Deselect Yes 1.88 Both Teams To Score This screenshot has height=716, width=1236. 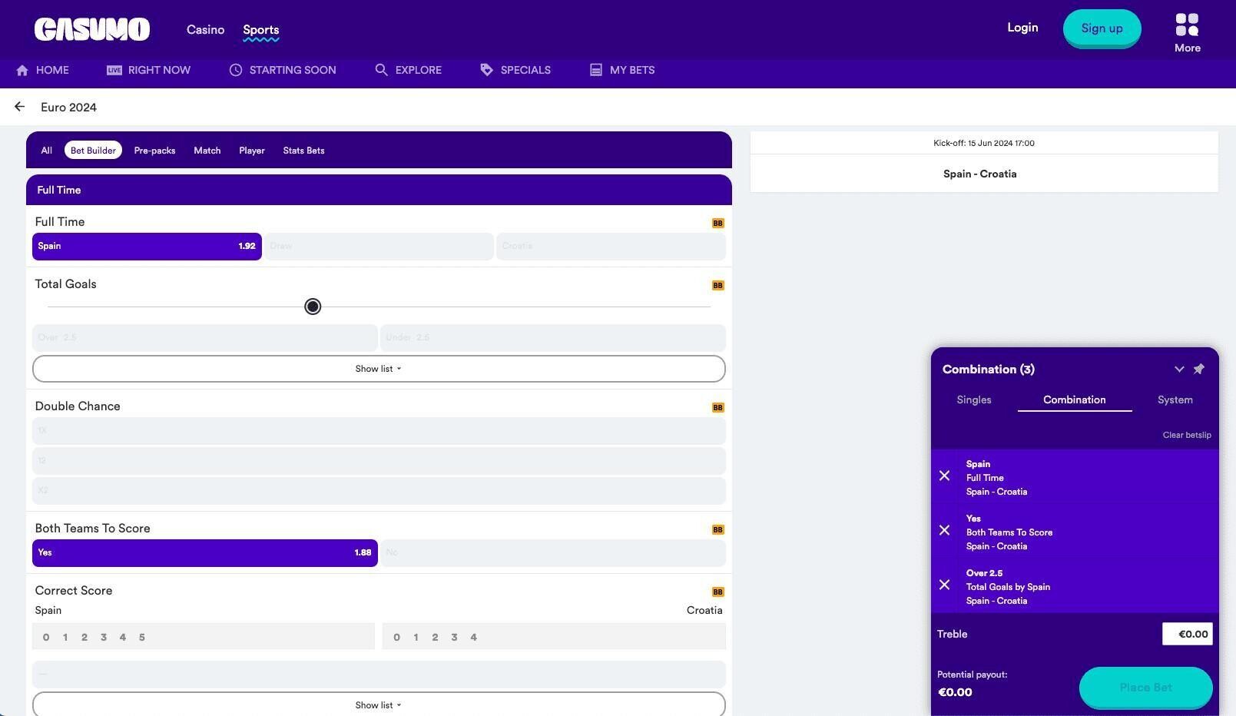click(x=204, y=553)
